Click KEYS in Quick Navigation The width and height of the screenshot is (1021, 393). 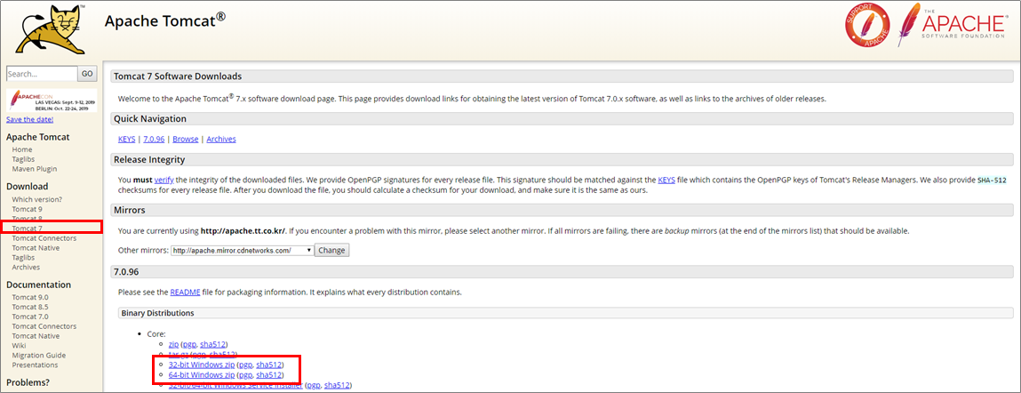126,140
